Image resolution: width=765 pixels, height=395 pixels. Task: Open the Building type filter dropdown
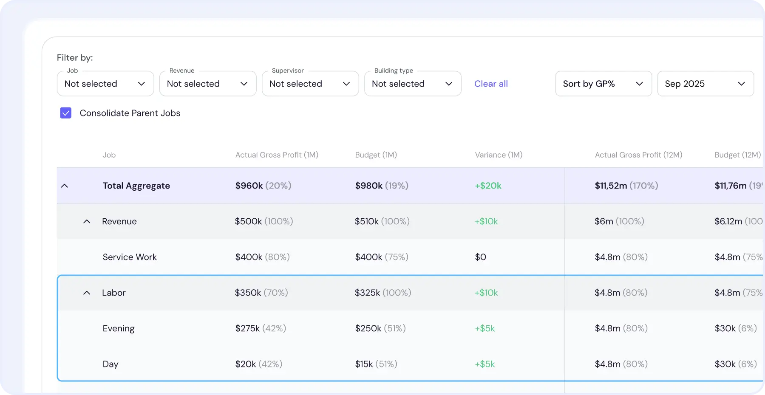click(412, 84)
